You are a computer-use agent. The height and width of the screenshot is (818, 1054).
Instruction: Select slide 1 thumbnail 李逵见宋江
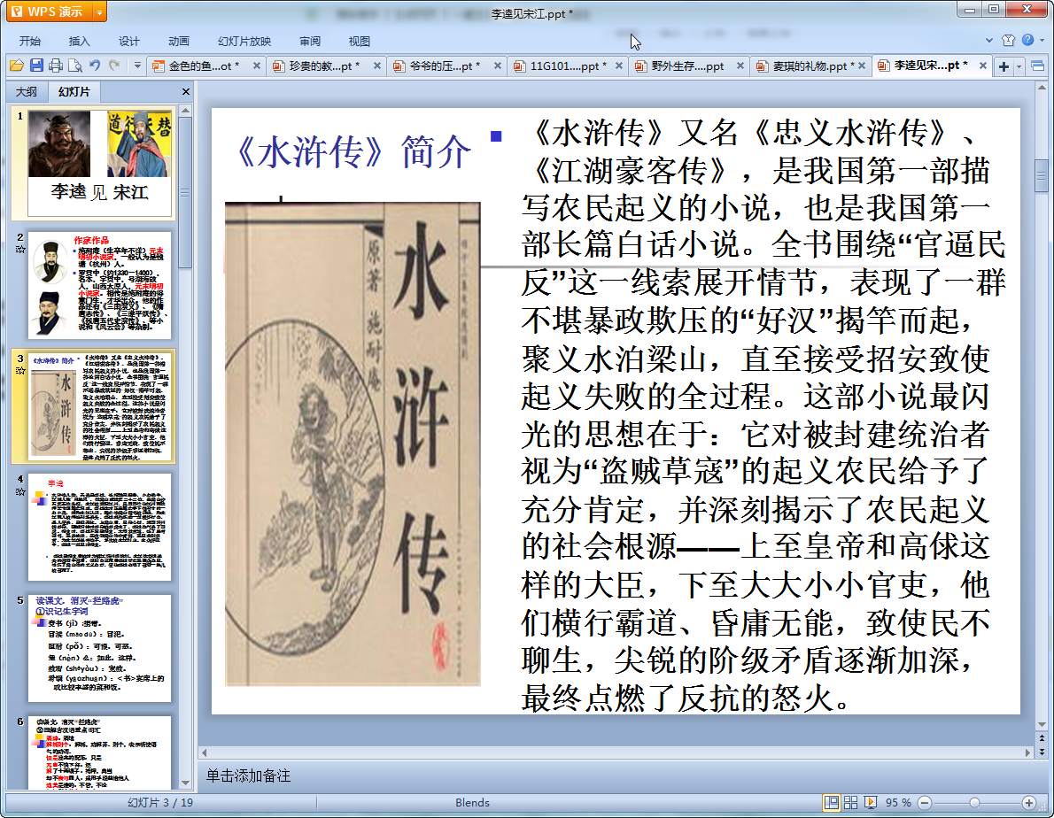[99, 163]
